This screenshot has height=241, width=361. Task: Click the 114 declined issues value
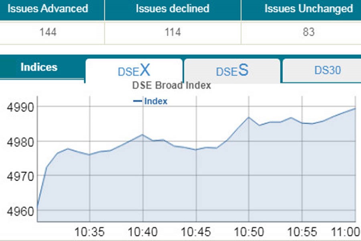click(x=173, y=32)
